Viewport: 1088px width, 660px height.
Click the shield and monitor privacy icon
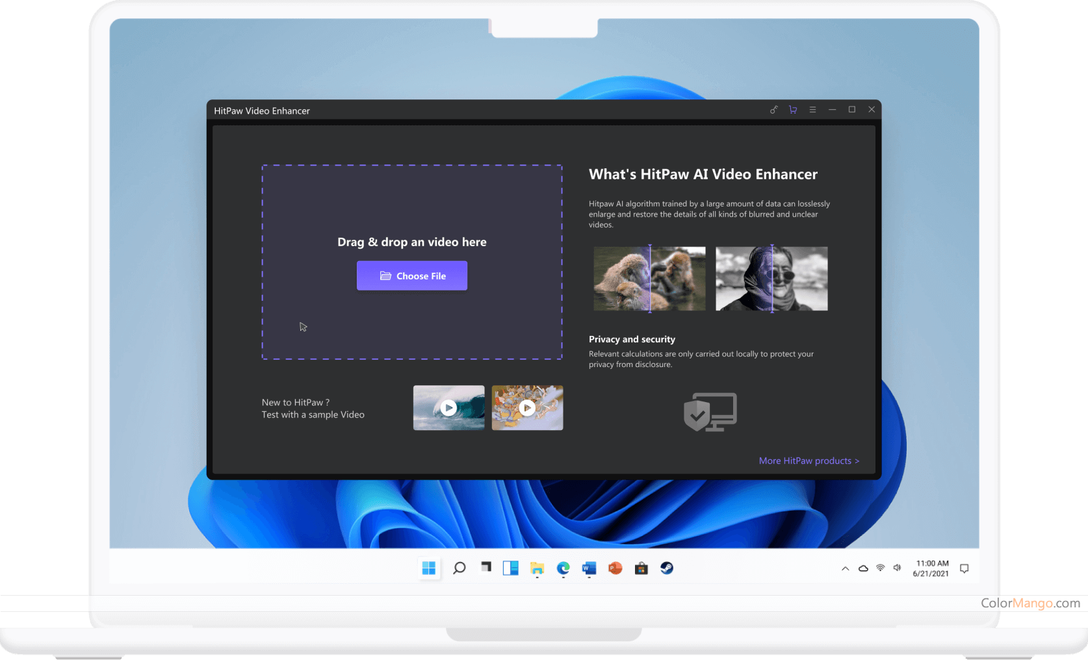pyautogui.click(x=710, y=412)
